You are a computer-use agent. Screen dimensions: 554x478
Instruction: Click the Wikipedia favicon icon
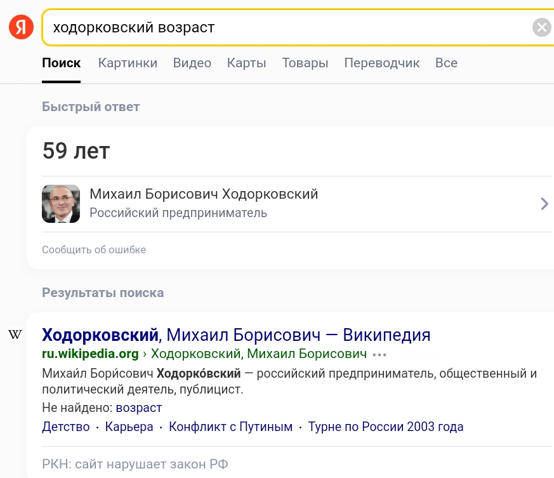click(15, 335)
